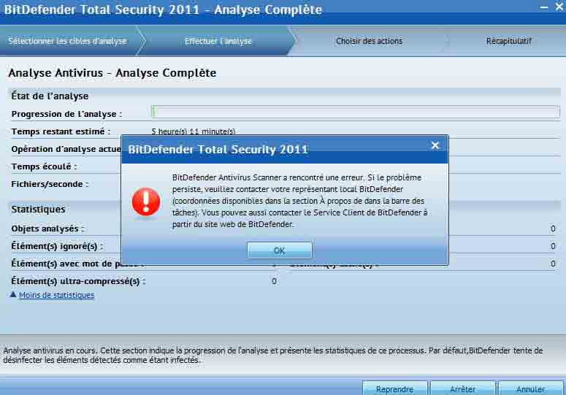Click the Élément(s) ignoré(s) label
This screenshot has height=395, width=566.
(57, 246)
